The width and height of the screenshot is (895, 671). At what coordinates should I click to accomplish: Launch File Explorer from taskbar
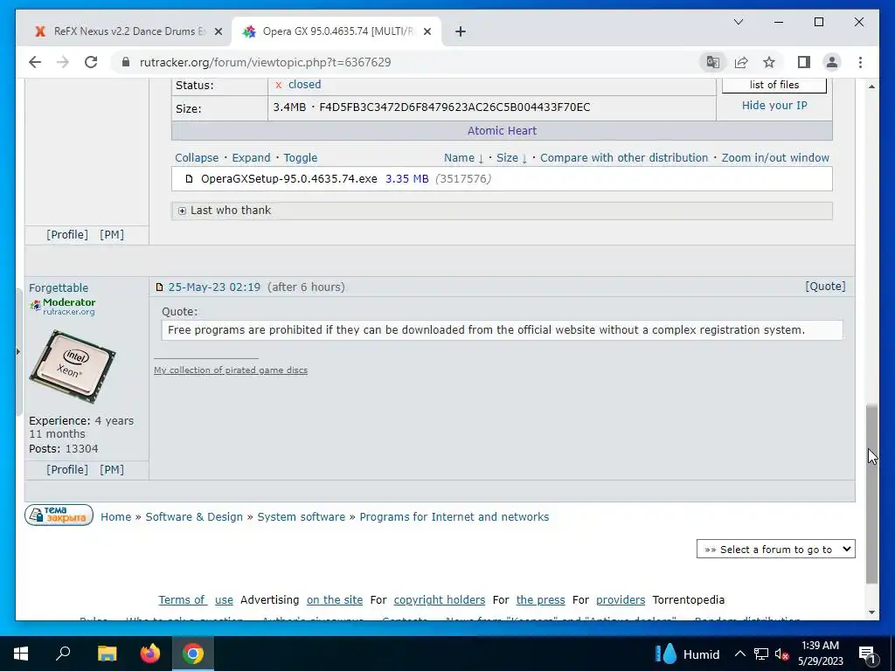107,654
